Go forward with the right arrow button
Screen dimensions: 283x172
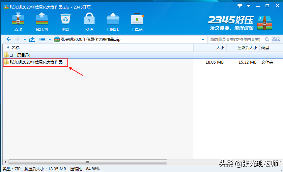[x=17, y=39]
